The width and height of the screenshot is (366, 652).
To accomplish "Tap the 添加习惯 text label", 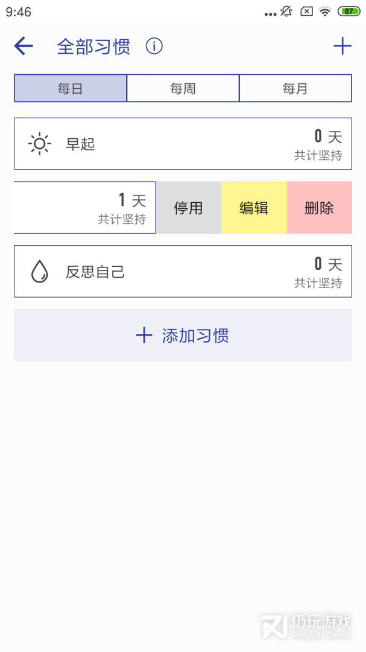I will click(x=195, y=336).
